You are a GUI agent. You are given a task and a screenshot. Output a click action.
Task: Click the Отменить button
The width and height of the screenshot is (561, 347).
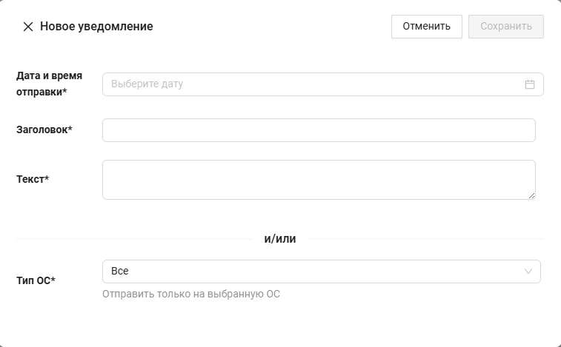[x=426, y=27]
